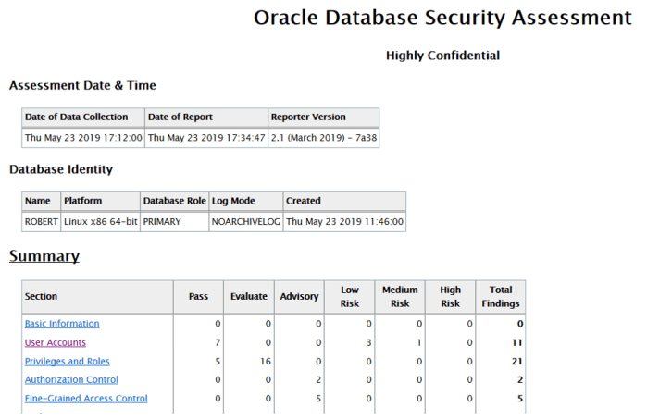Click the Highly Confidential label
Screen dimensions: 647x420
[442, 56]
